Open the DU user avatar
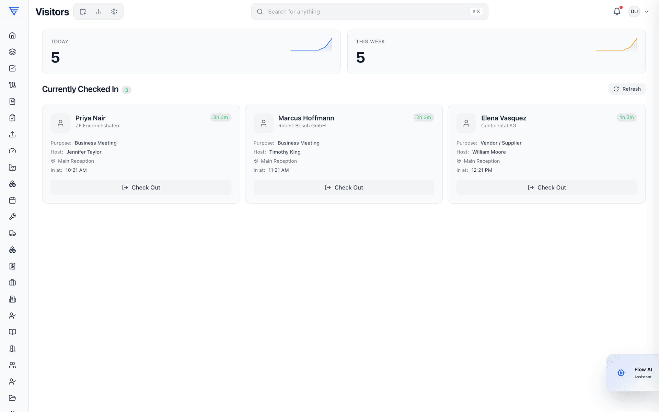Viewport: 659px width, 412px height. 634,11
